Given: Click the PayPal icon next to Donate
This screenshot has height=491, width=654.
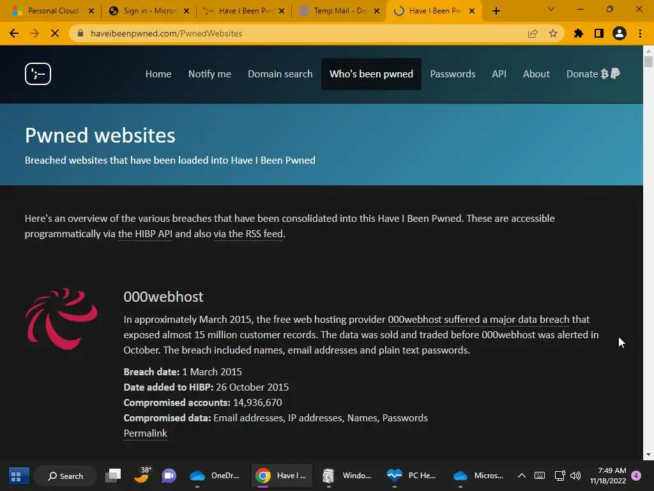Looking at the screenshot, I should pyautogui.click(x=615, y=74).
